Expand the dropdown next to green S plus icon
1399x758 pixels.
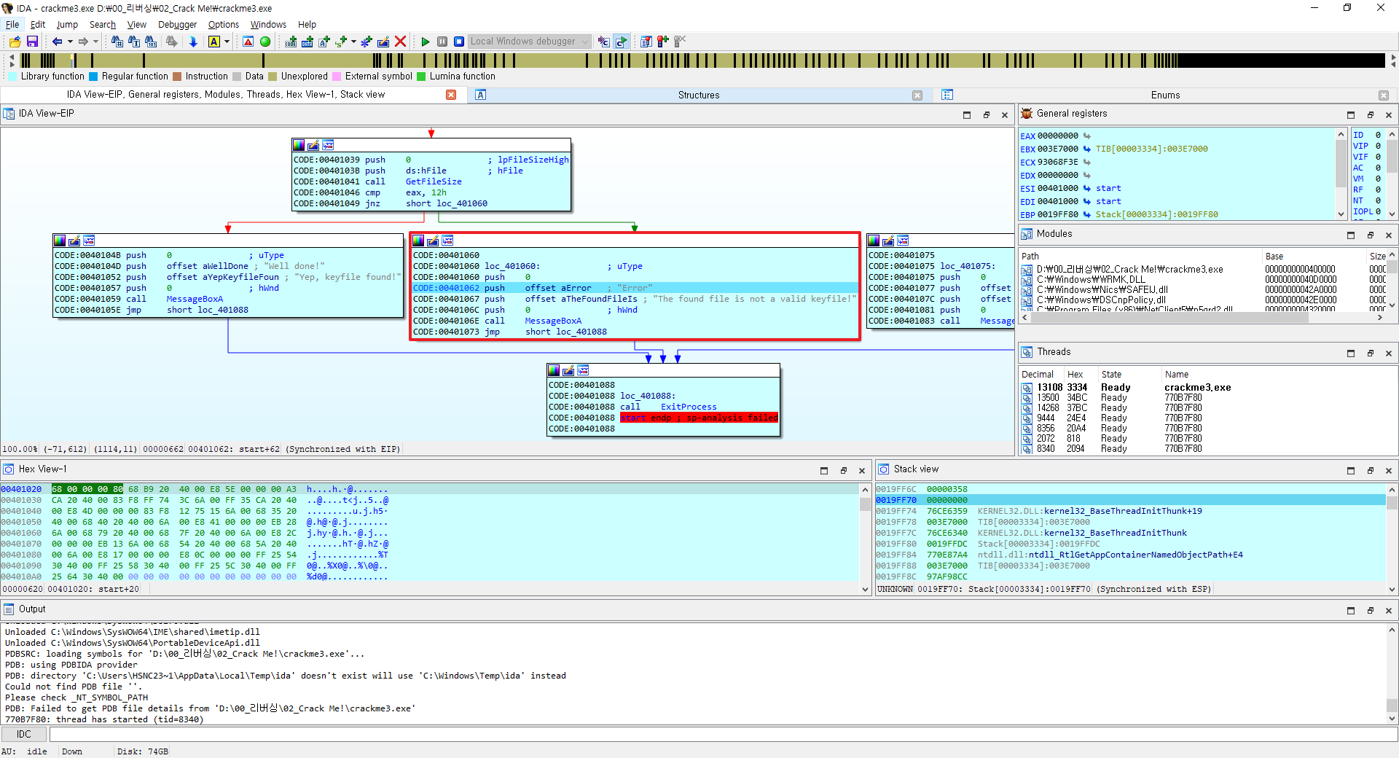(354, 42)
